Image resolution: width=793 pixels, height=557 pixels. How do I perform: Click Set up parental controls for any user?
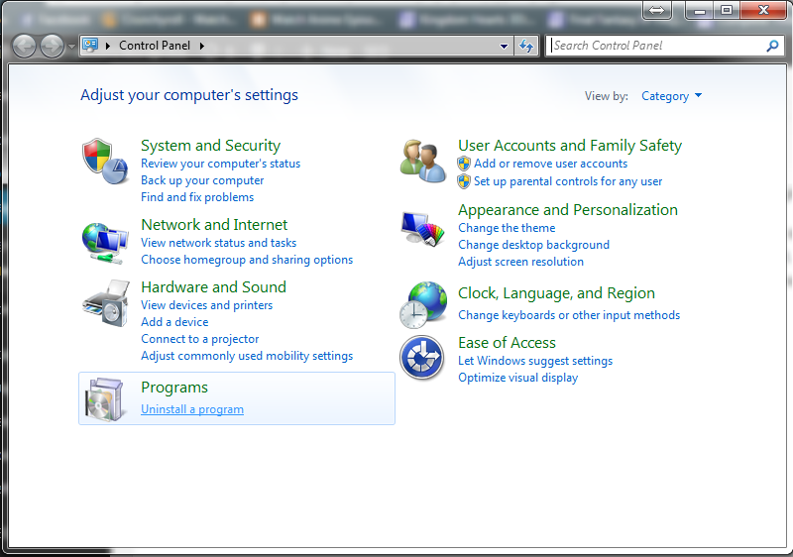[x=568, y=181]
